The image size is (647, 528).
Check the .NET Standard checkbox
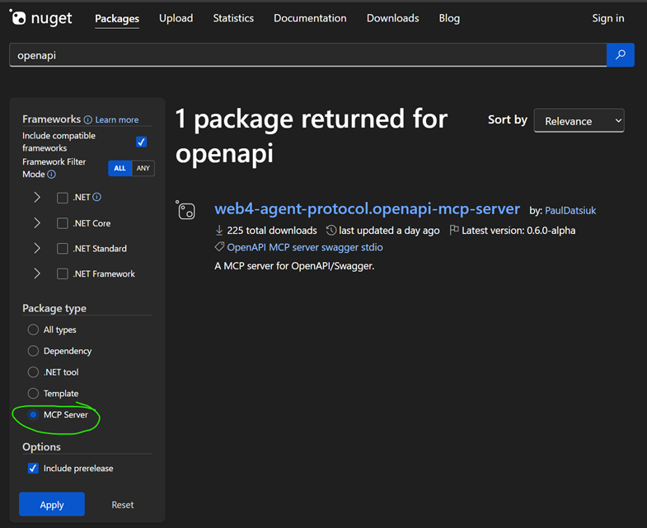point(63,248)
